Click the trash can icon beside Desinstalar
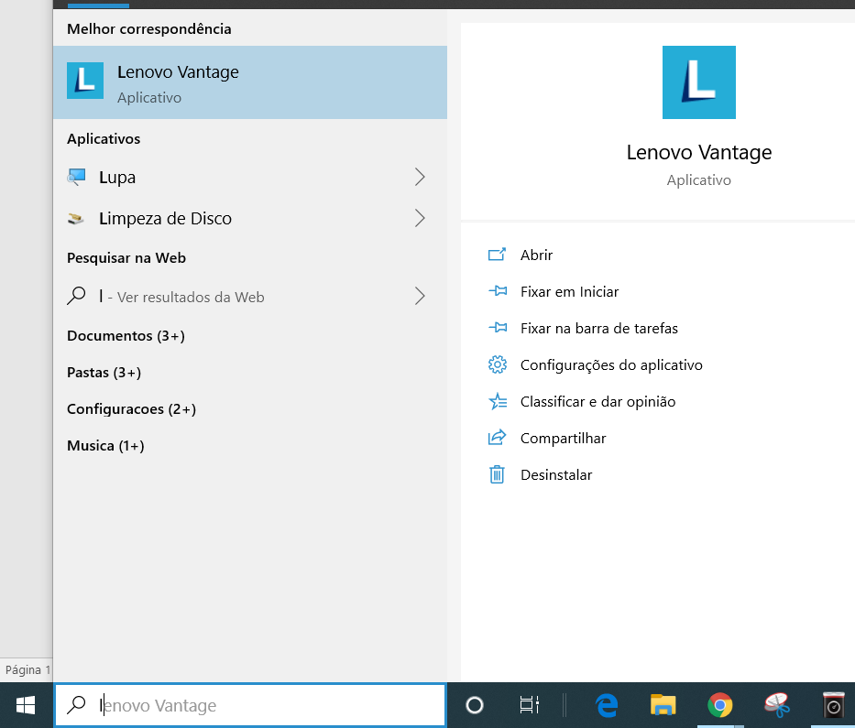This screenshot has height=728, width=855. tap(497, 474)
